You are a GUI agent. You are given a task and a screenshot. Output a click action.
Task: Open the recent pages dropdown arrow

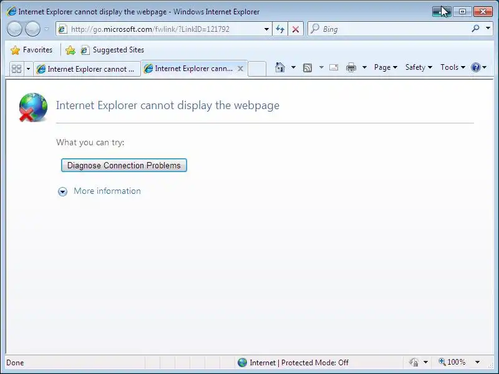point(47,29)
